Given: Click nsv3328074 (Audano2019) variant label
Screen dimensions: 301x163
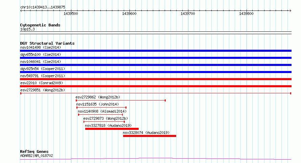Looking at the screenshot, I should 146,133.
